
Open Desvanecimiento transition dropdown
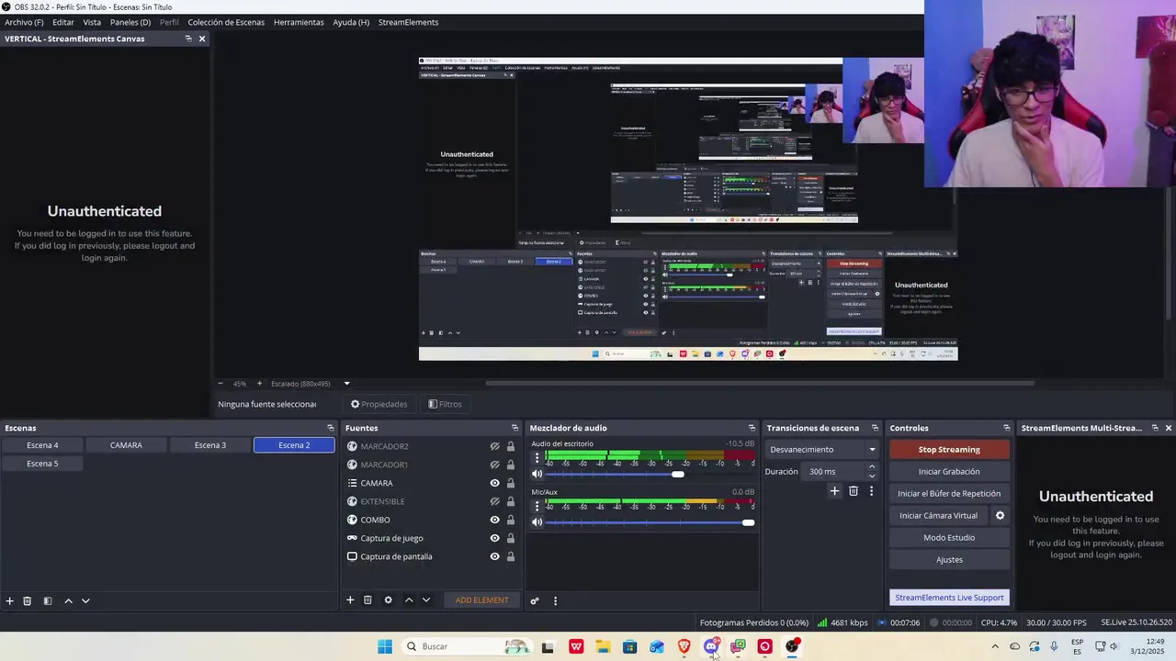[822, 450]
